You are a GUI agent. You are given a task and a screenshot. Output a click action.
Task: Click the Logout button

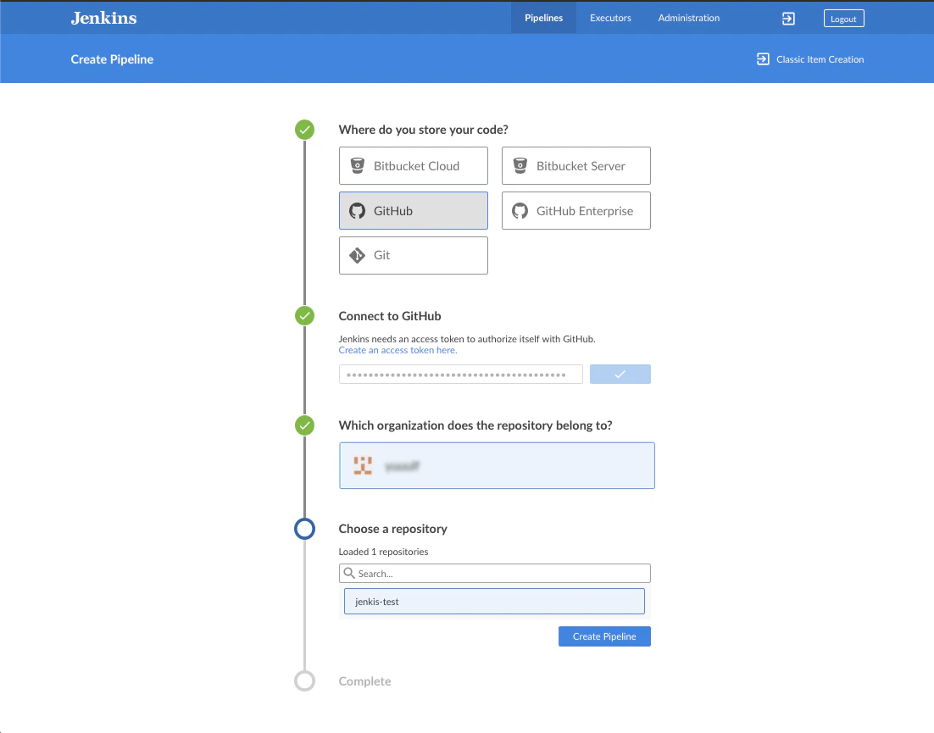tap(843, 19)
